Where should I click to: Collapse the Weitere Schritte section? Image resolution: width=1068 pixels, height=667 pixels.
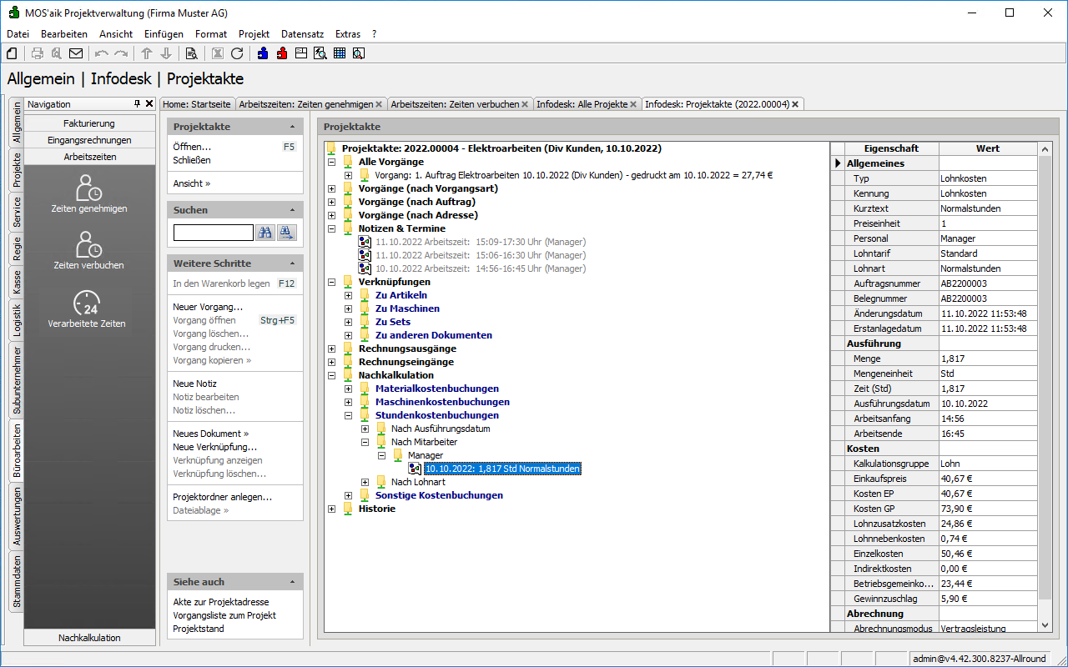pos(292,263)
